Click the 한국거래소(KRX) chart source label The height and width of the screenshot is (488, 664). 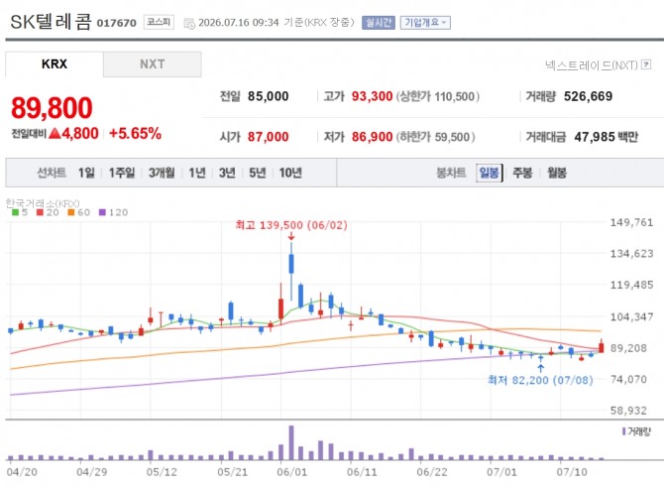pos(43,203)
